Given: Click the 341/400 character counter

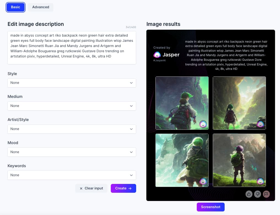Looking at the screenshot, I should [131, 27].
